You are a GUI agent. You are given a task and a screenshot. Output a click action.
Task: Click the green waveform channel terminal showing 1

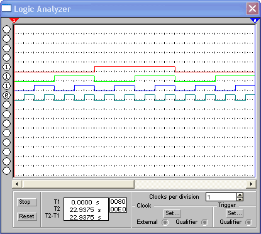[6, 77]
